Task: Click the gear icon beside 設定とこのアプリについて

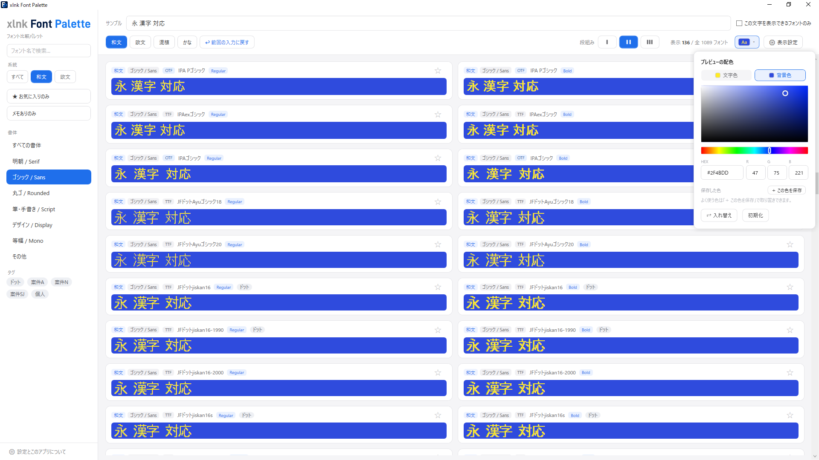Action: pyautogui.click(x=12, y=452)
